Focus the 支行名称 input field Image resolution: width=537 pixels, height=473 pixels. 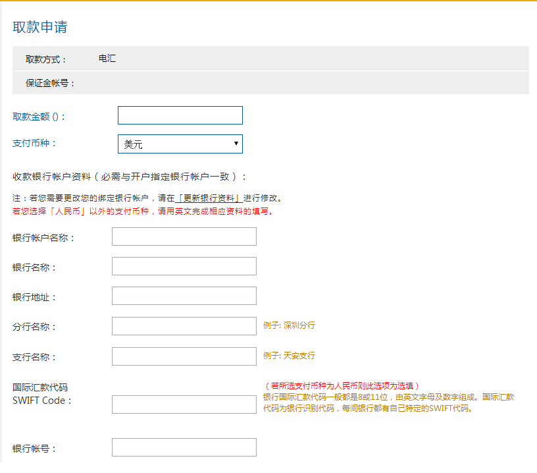pyautogui.click(x=184, y=356)
